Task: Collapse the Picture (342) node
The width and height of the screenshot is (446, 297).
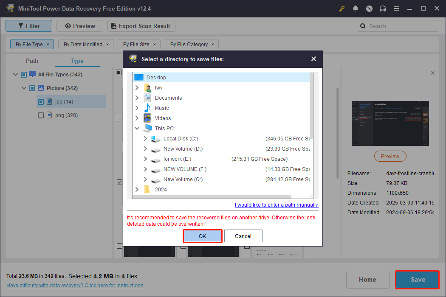Action: 24,88
